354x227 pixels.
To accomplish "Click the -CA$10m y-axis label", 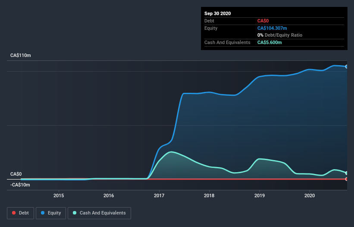I will tap(20, 185).
